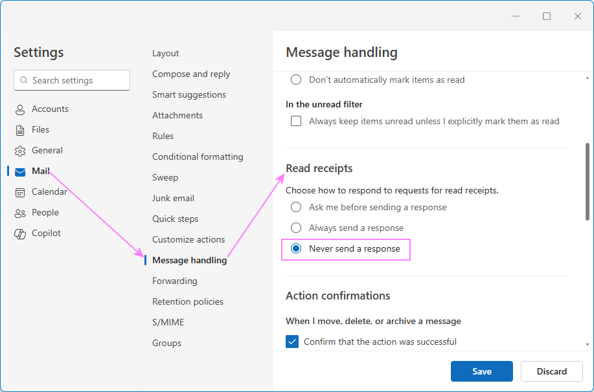Open the Compose and reply section
Image resolution: width=594 pixels, height=392 pixels.
(190, 74)
